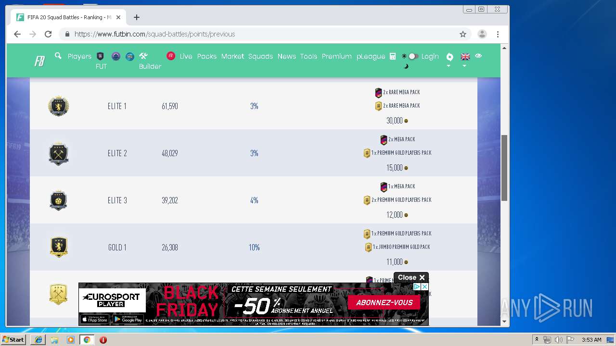Close the Eurosport banner ad

[411, 277]
